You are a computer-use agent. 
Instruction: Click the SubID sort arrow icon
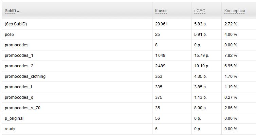(18, 11)
